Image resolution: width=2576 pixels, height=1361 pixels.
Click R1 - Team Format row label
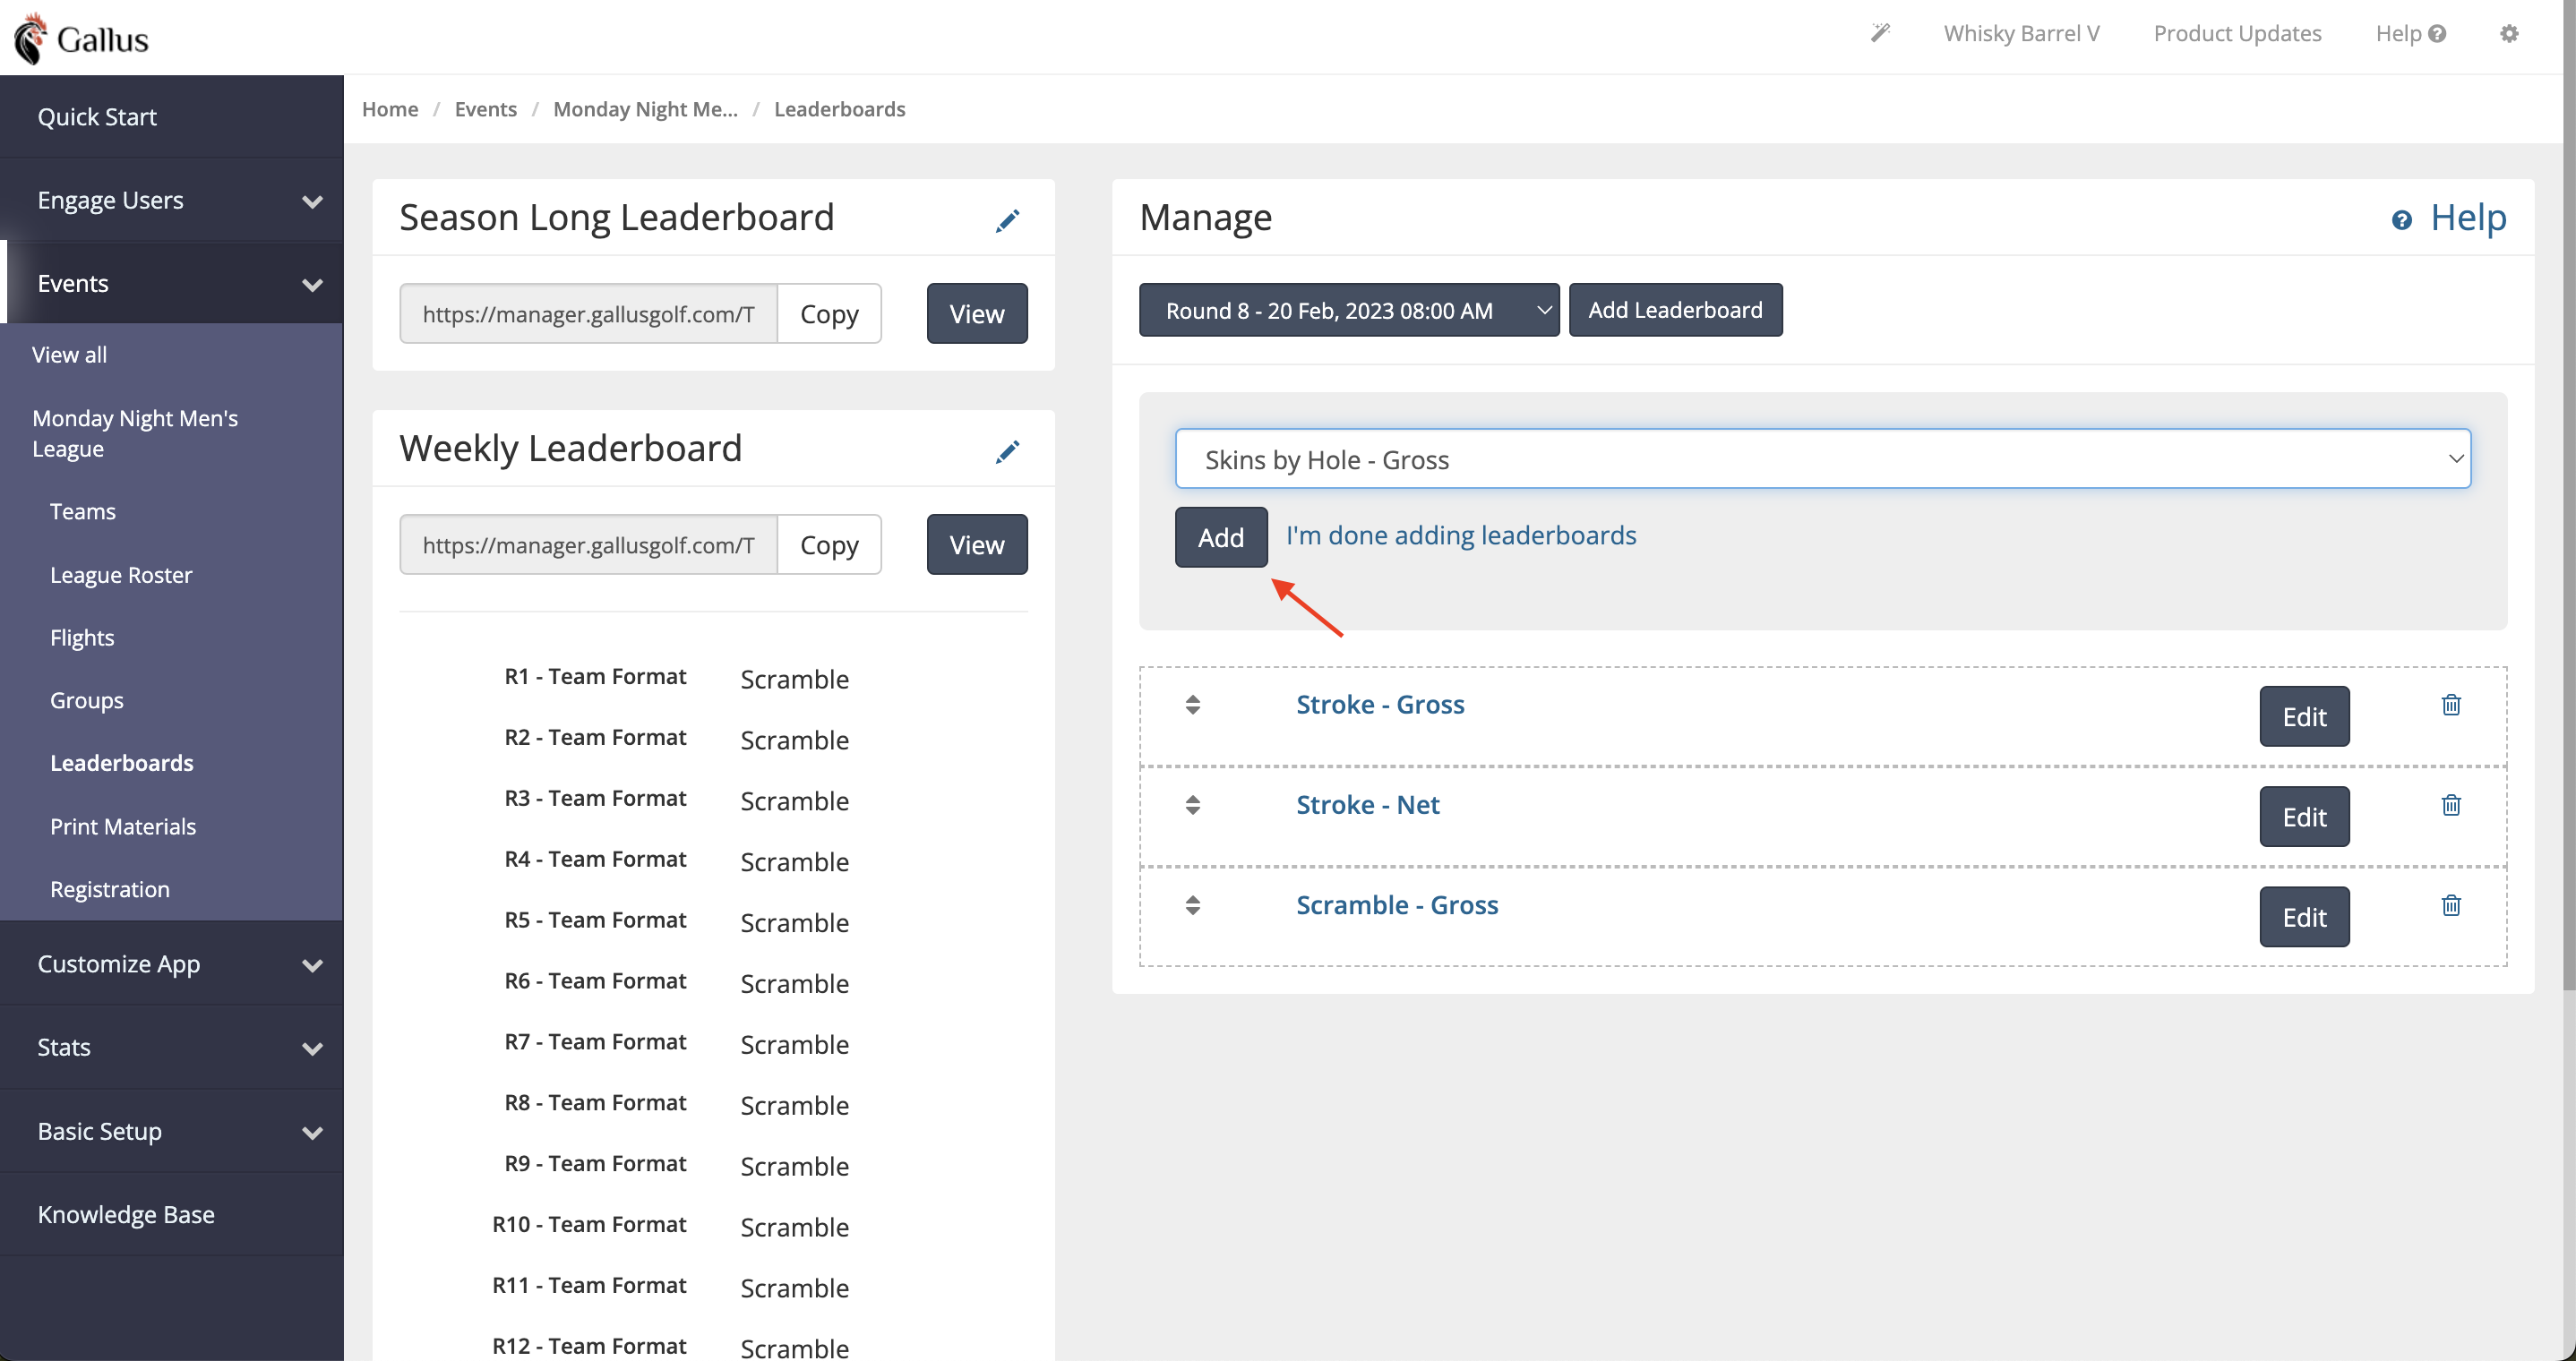[595, 677]
